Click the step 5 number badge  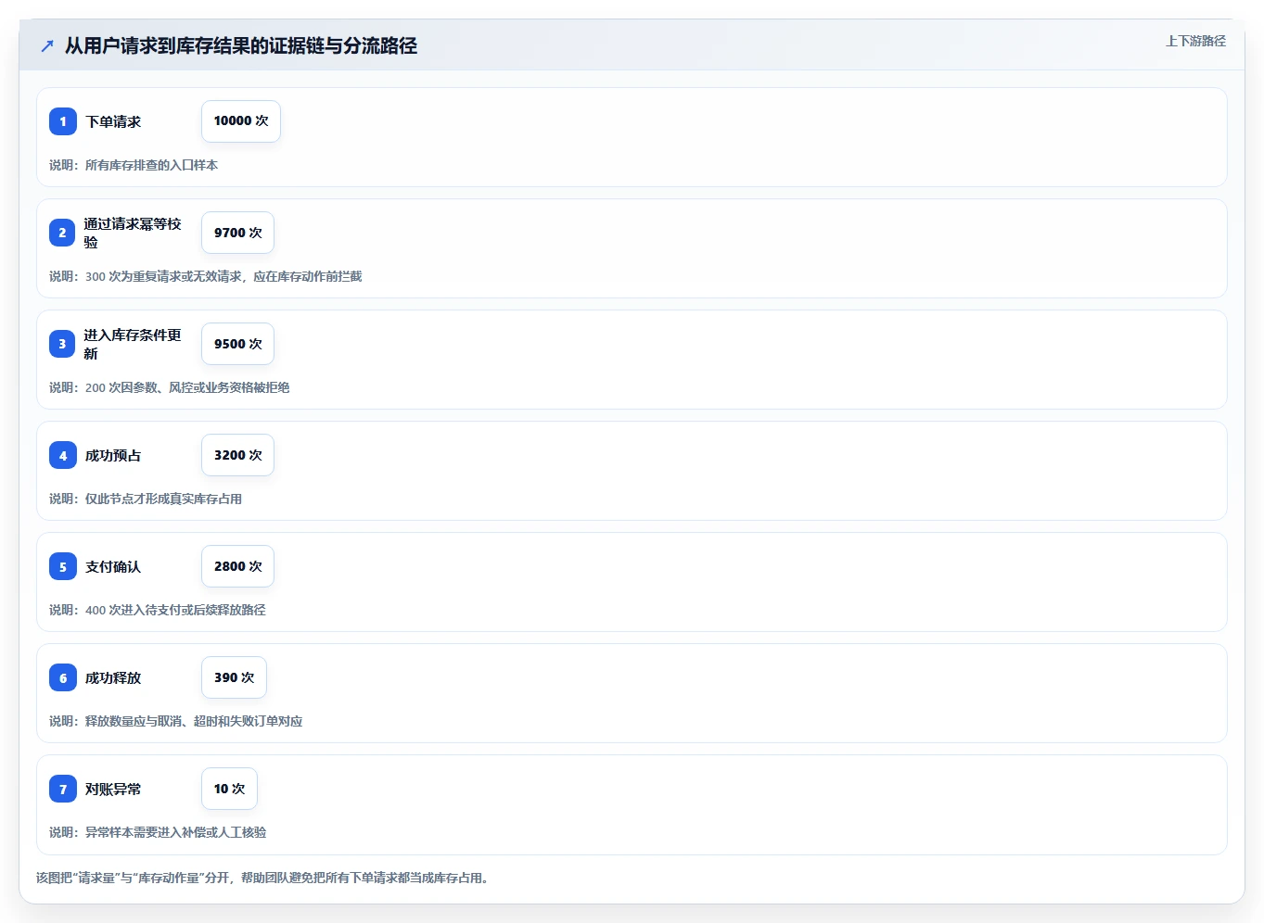click(63, 566)
